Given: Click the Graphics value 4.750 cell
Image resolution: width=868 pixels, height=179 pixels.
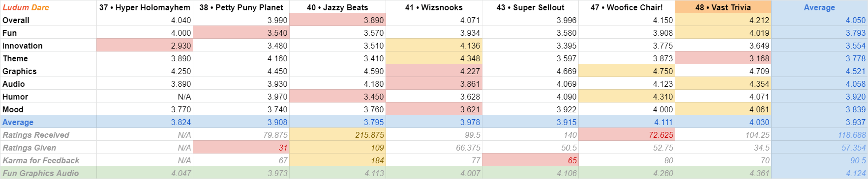Looking at the screenshot, I should (627, 71).
